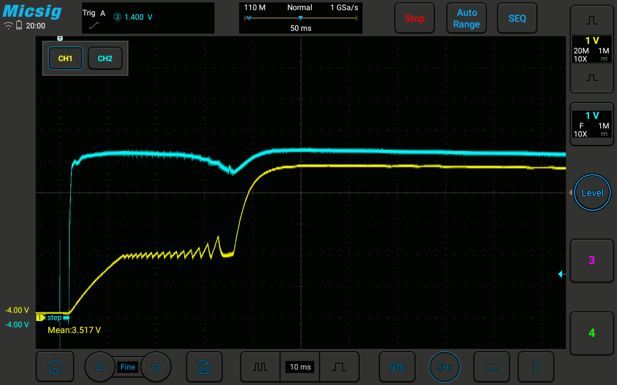Increase timebase with the single-pulse icon
Screen dimensions: 617x385
pyautogui.click(x=339, y=367)
